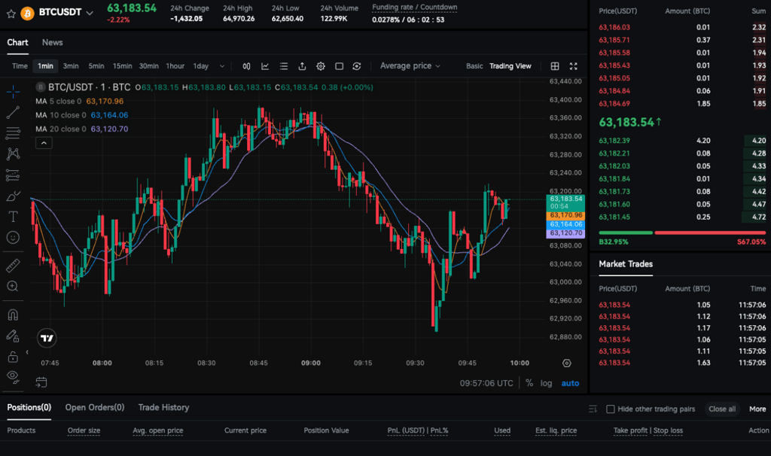Click the buy/sell ratio bar B32.95%

(x=626, y=233)
